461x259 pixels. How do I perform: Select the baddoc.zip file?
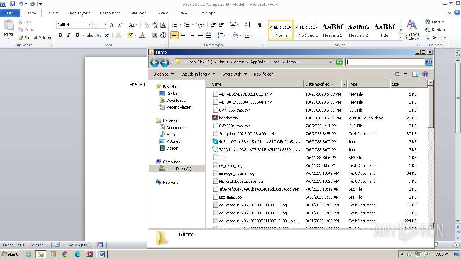tap(228, 118)
